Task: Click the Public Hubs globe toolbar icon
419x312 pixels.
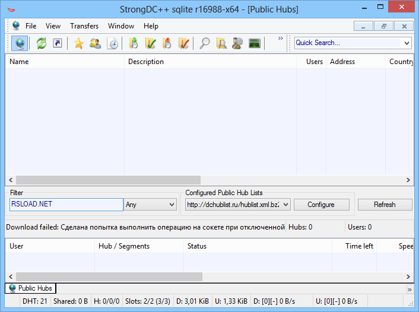Action: (20, 43)
